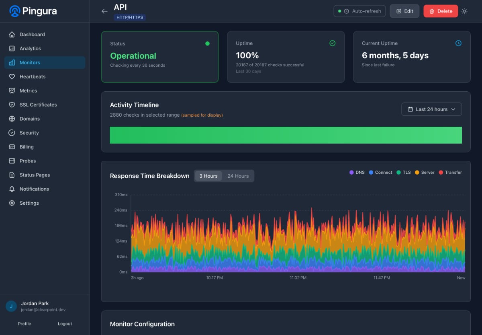Click Jordan Park's avatar
This screenshot has width=482, height=335.
pyautogui.click(x=10, y=306)
